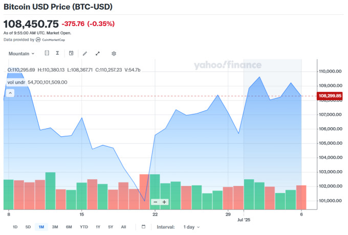Open the Mountain chart type dropdown
The image size is (348, 235).
pos(21,53)
